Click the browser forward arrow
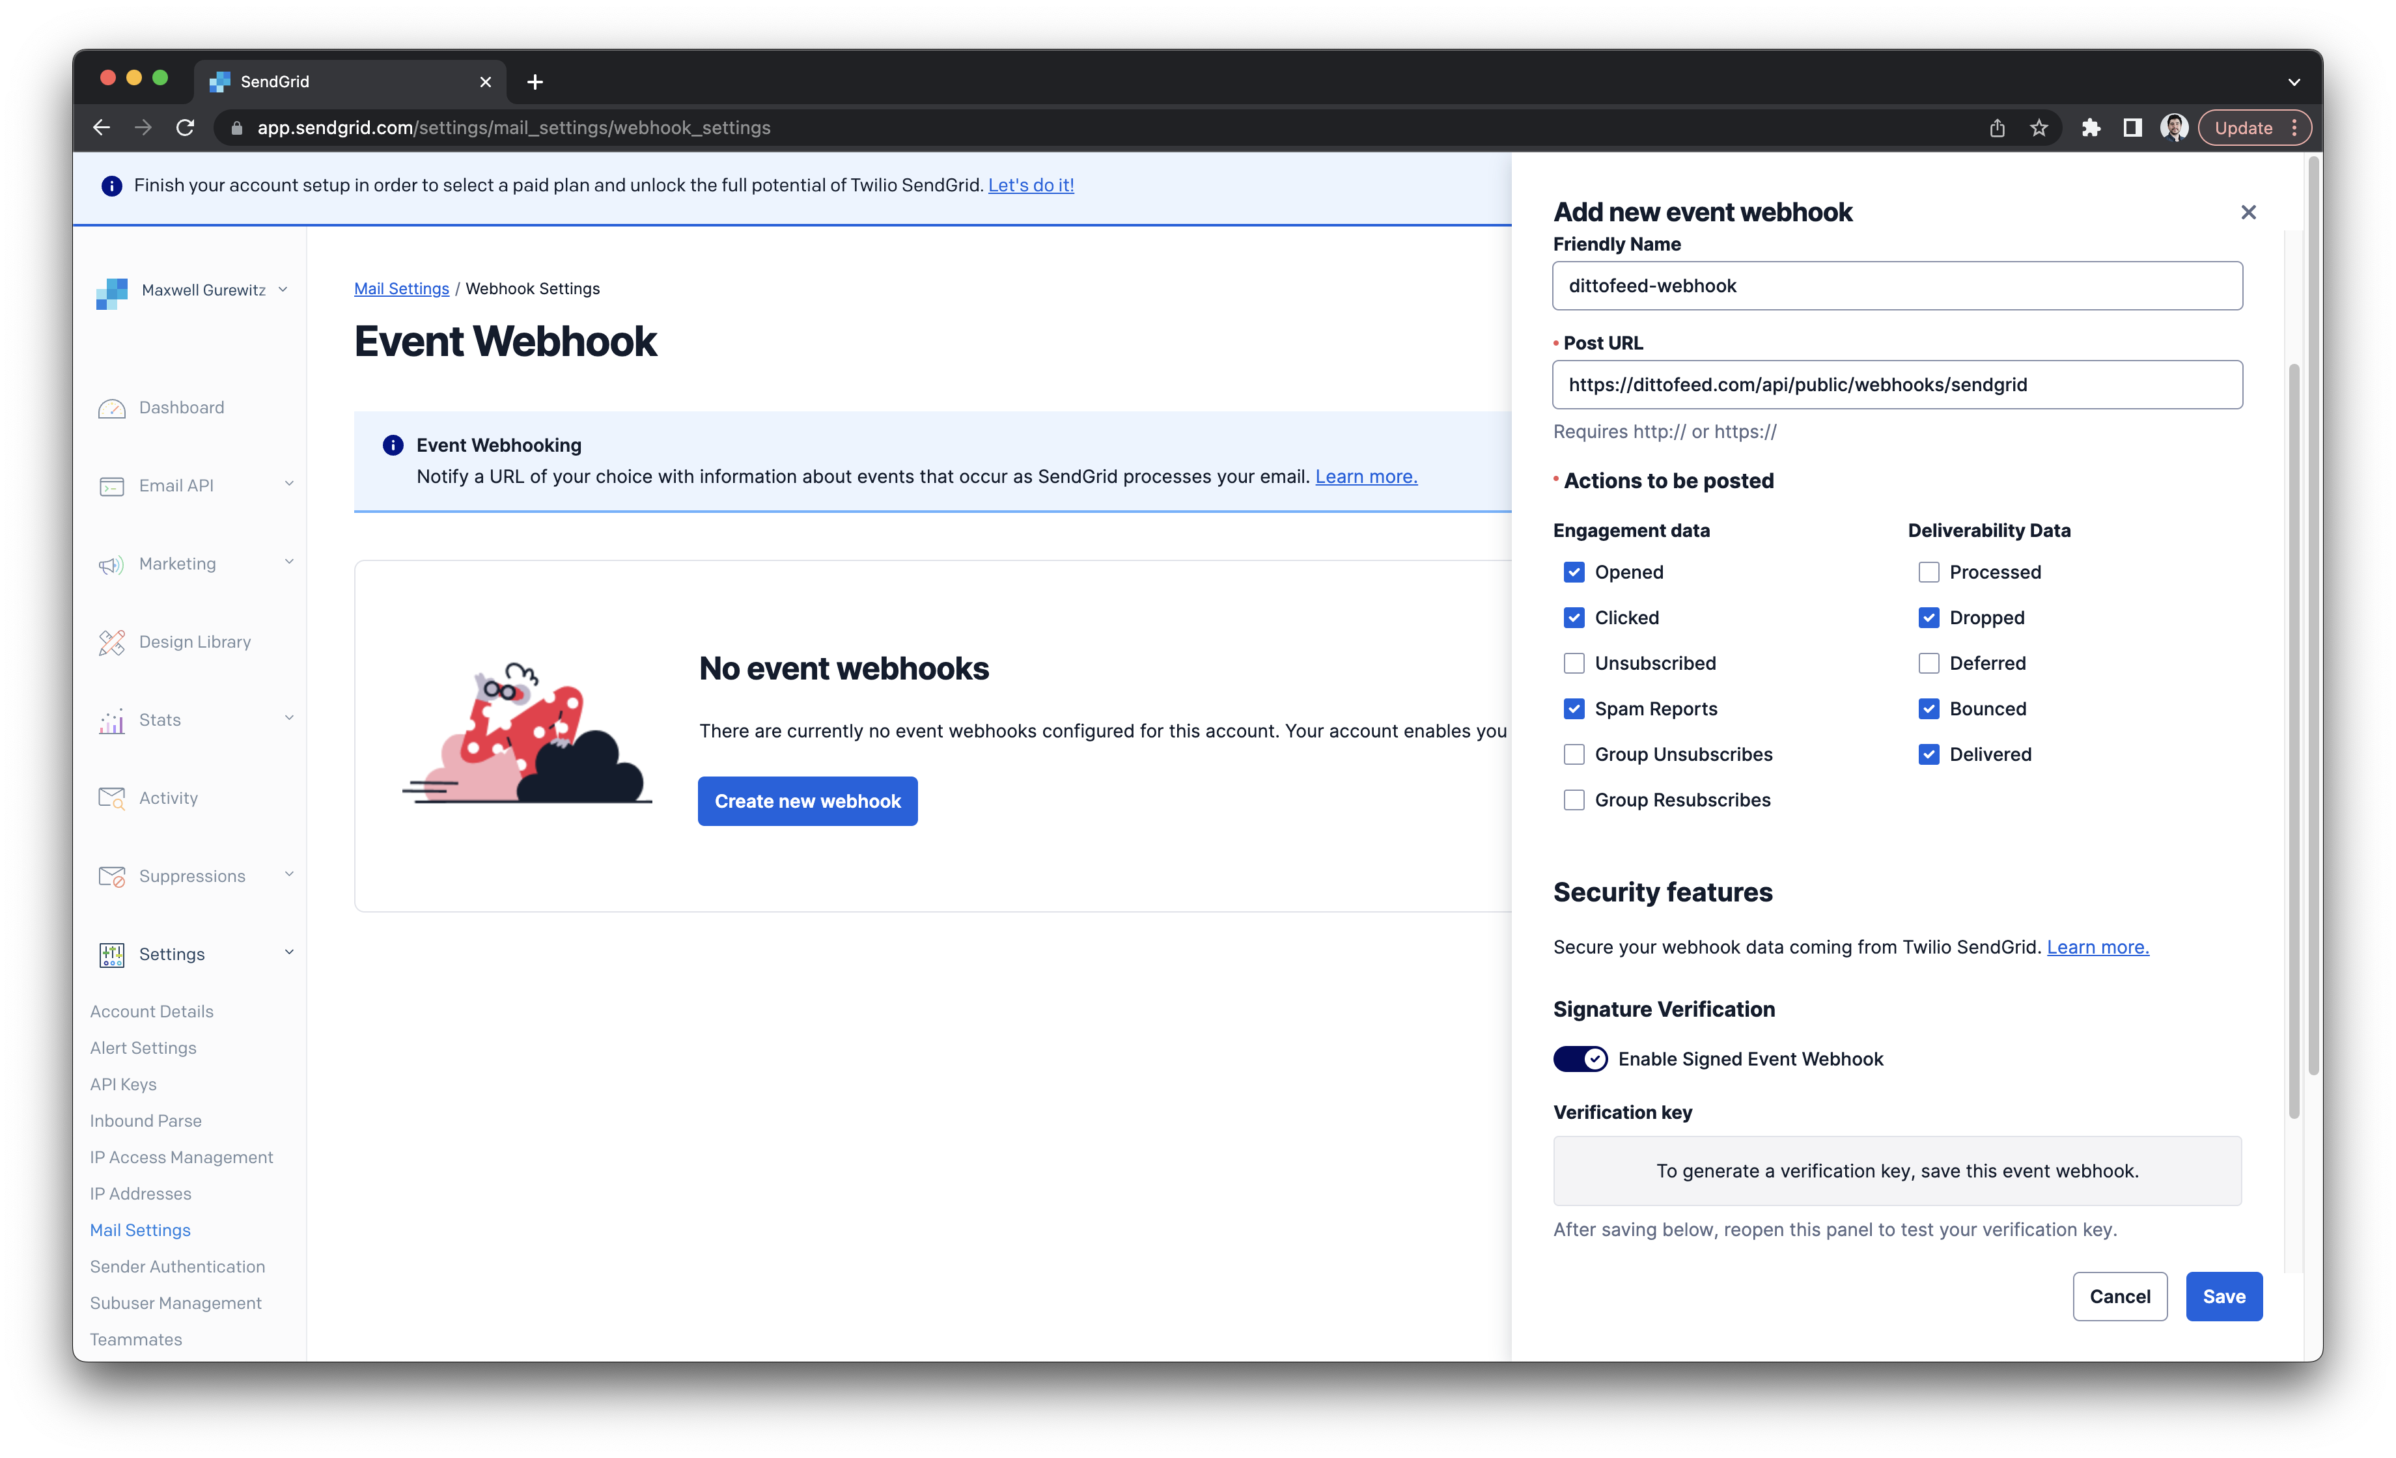This screenshot has height=1458, width=2396. pos(143,128)
